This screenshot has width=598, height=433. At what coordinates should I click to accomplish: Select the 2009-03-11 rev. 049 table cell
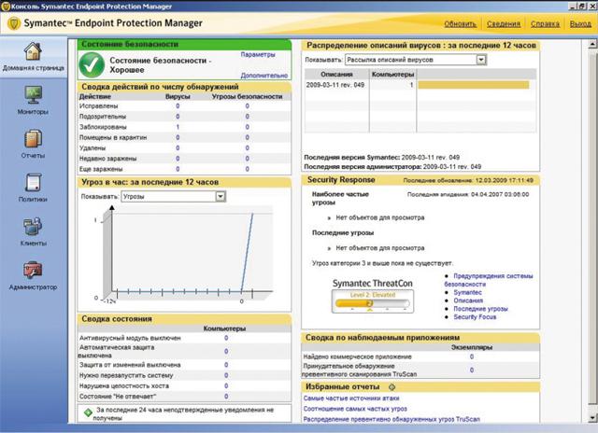coord(335,85)
